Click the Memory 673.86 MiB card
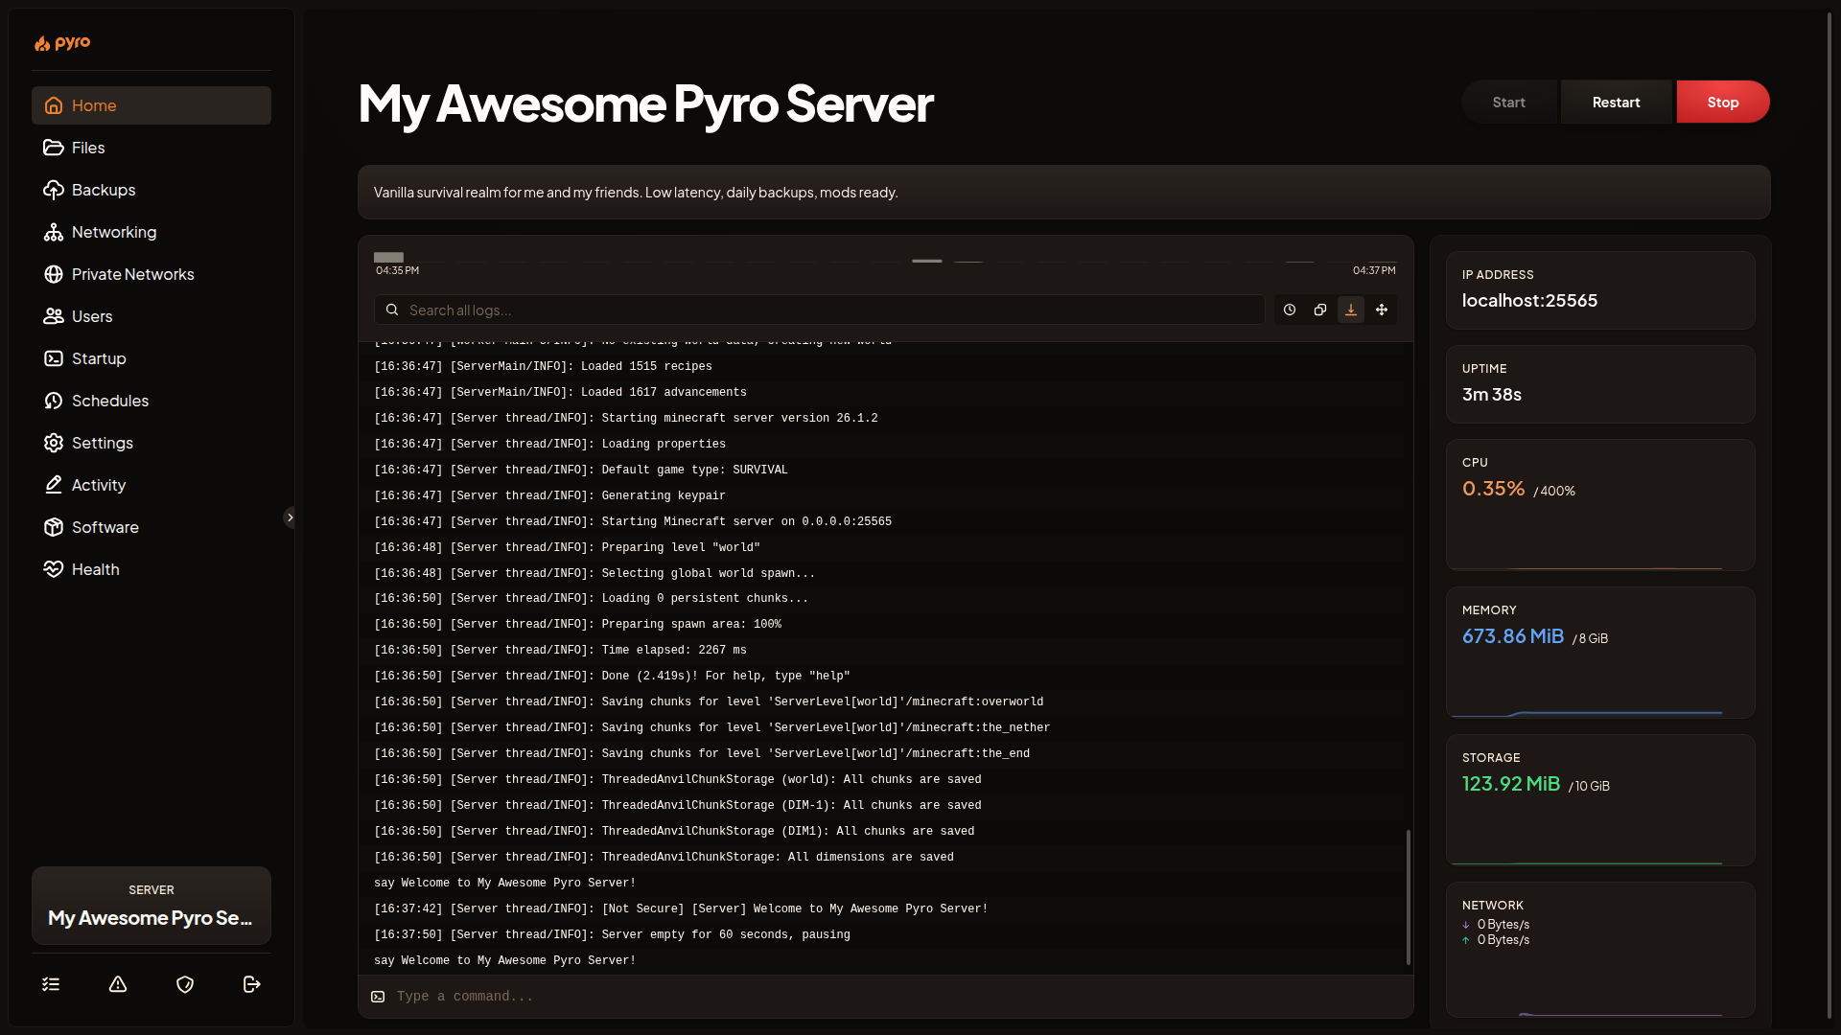This screenshot has width=1841, height=1035. pos(1600,653)
